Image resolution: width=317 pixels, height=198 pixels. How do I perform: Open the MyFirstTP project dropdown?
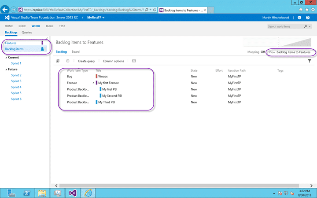coord(96,18)
